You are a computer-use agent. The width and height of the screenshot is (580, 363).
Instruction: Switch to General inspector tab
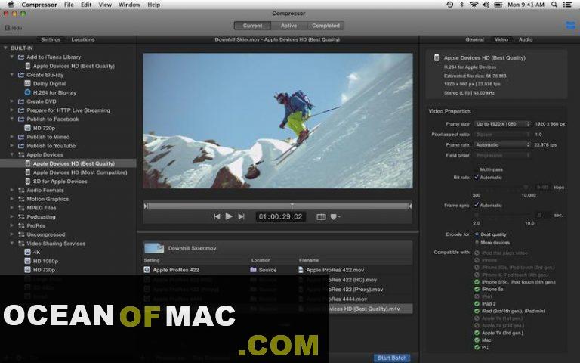pyautogui.click(x=474, y=39)
